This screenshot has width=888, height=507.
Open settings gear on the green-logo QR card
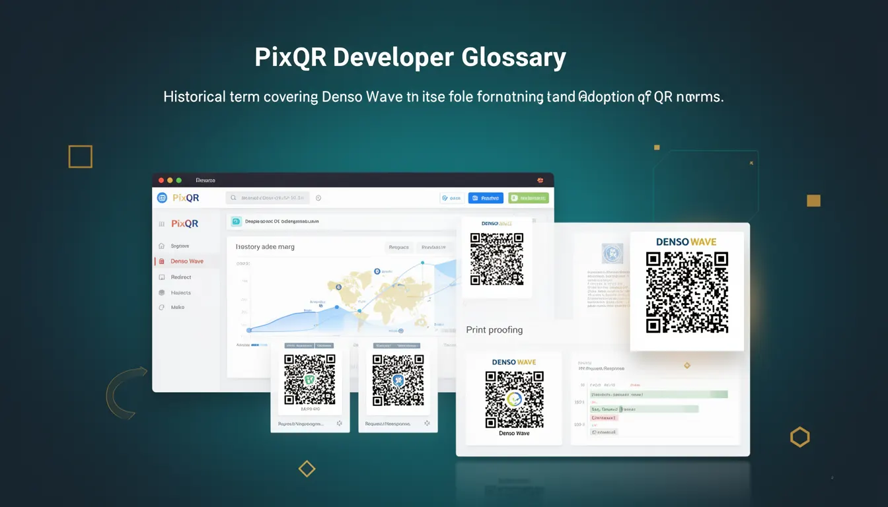click(x=339, y=423)
